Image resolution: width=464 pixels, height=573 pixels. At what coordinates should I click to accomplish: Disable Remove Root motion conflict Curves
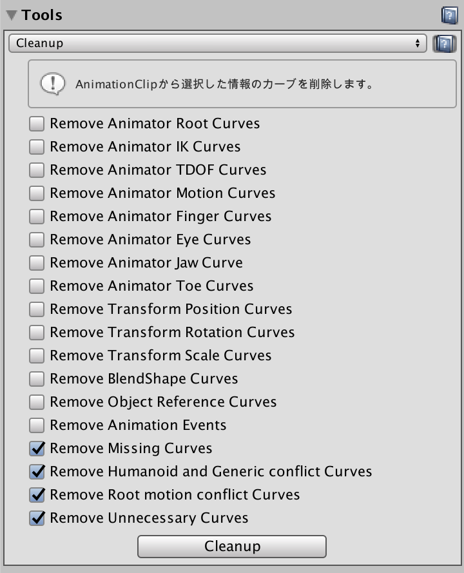37,495
